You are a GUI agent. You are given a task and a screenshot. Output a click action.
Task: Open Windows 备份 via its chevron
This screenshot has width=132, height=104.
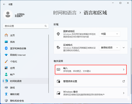[124, 93]
